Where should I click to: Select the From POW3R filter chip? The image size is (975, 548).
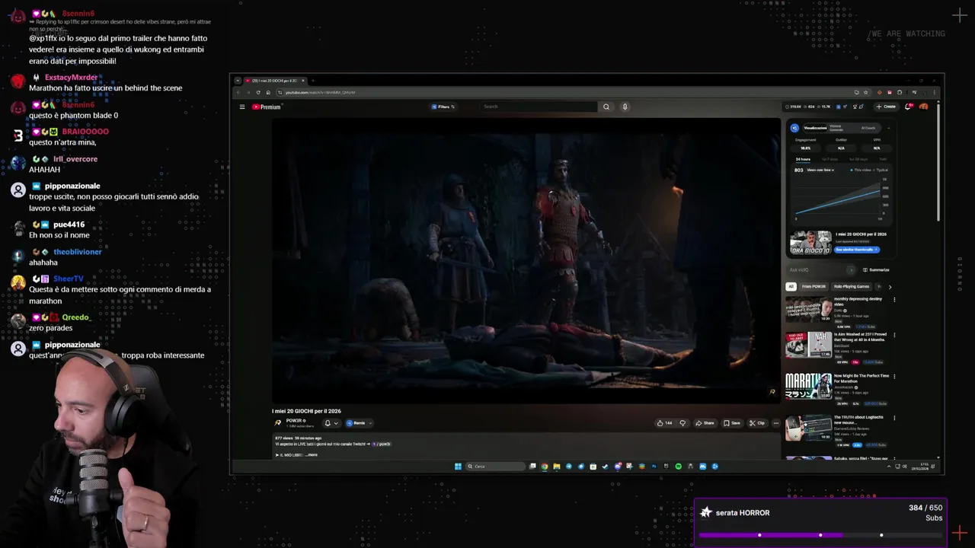point(814,286)
